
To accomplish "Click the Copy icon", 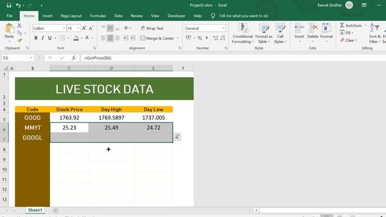I will [x=19, y=33].
